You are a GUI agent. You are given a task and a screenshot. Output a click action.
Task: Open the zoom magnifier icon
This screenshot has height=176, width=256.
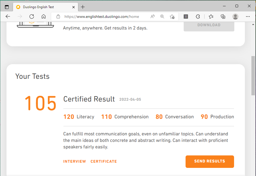click(162, 17)
